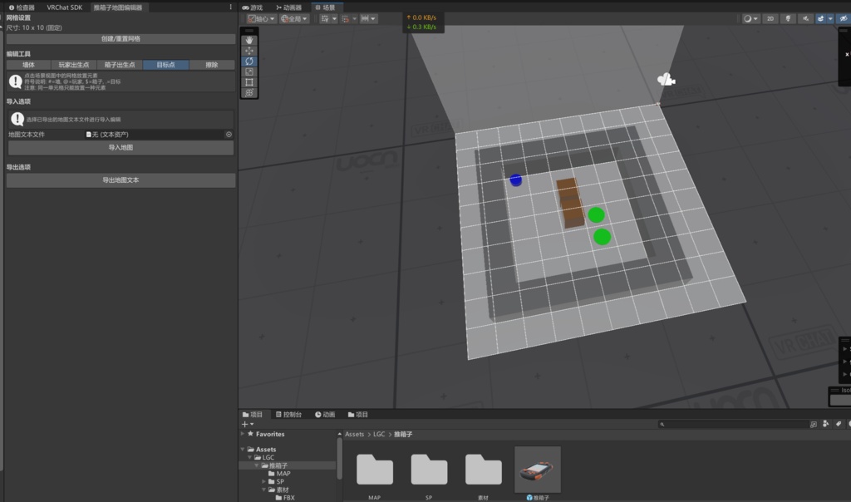Collapse the Assets tree node
The image size is (851, 502).
pos(242,450)
